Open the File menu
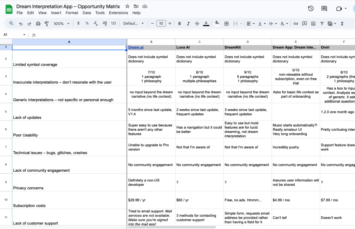This screenshot has width=355, height=229. (20, 13)
